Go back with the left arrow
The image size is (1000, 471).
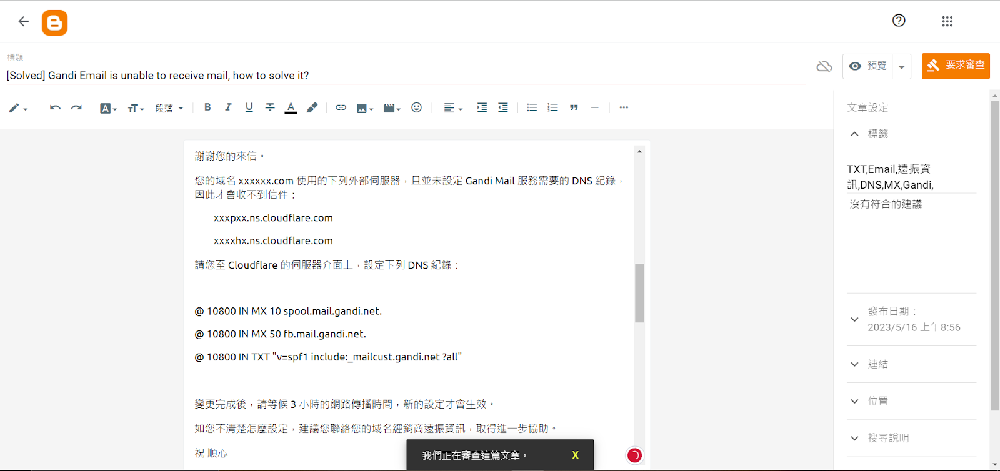point(24,21)
